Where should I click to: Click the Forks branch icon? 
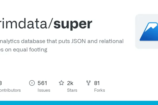click(88, 83)
